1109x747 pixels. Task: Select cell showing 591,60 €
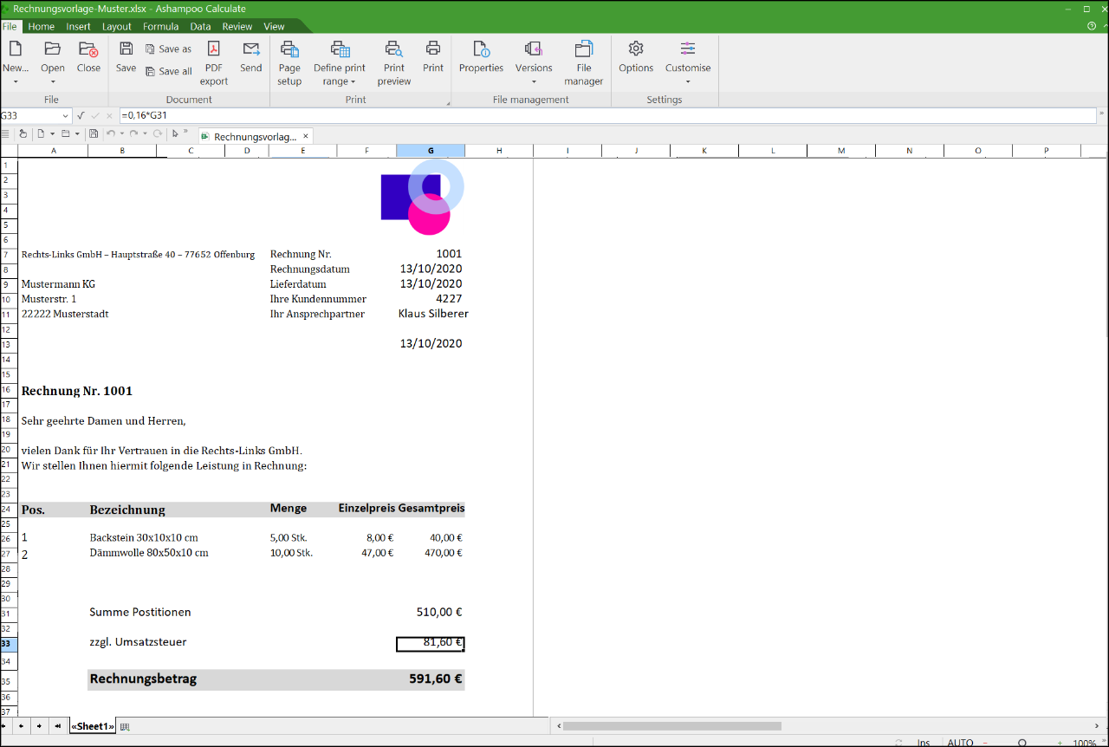pos(431,679)
